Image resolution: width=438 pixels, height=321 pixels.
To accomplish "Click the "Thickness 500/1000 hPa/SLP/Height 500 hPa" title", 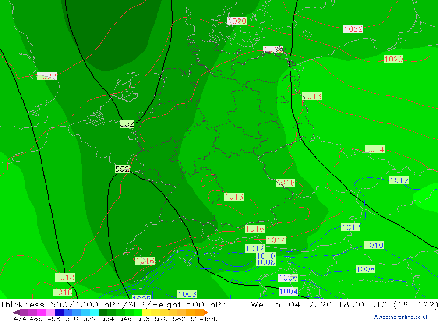I will (113, 304).
